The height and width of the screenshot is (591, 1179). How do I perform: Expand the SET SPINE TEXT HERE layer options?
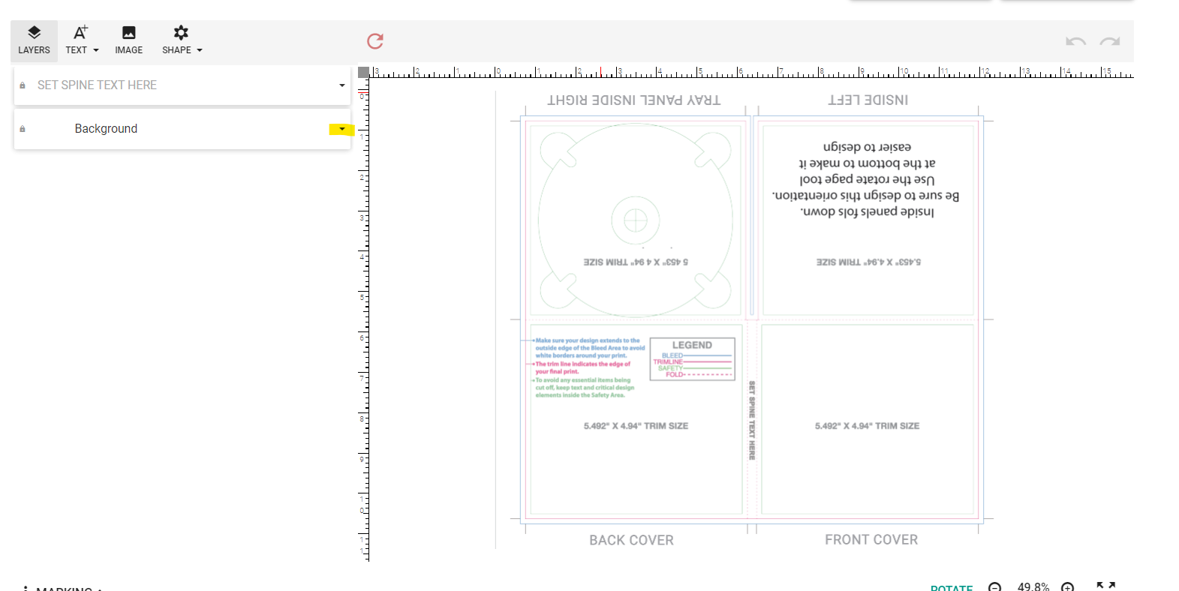pyautogui.click(x=342, y=85)
